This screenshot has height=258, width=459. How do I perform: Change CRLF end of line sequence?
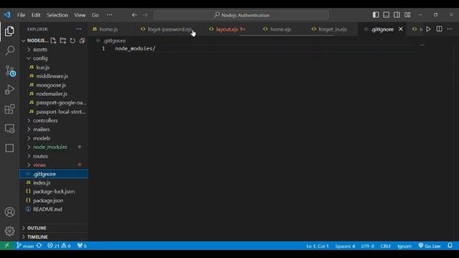386,246
